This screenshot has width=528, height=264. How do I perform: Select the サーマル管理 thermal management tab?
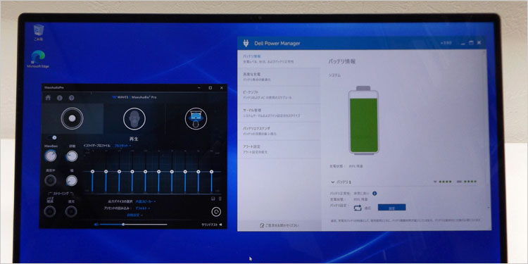(279, 113)
